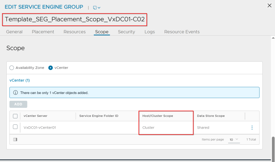The width and height of the screenshot is (275, 162).
Task: Go to the Resources tab
Action: (x=75, y=32)
